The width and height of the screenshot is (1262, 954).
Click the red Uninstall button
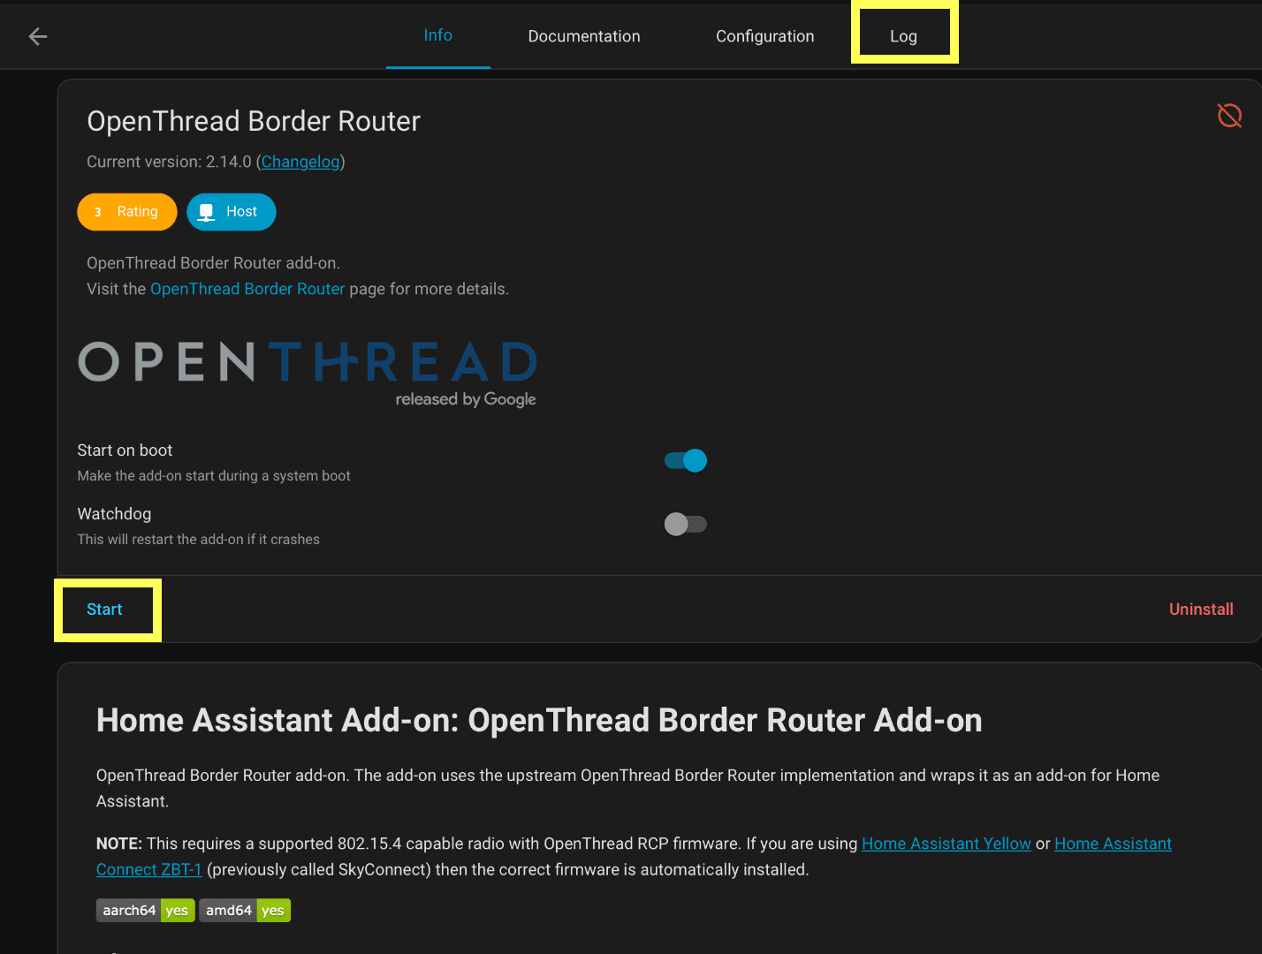[1200, 609]
